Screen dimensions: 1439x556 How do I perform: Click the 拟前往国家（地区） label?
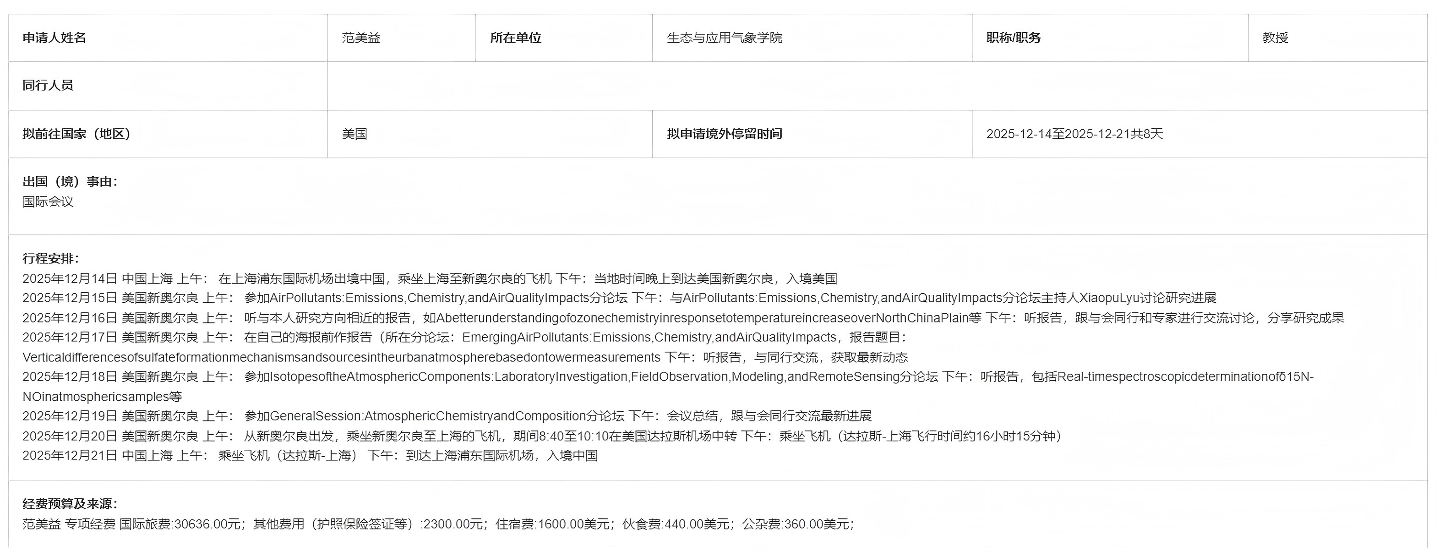click(76, 134)
